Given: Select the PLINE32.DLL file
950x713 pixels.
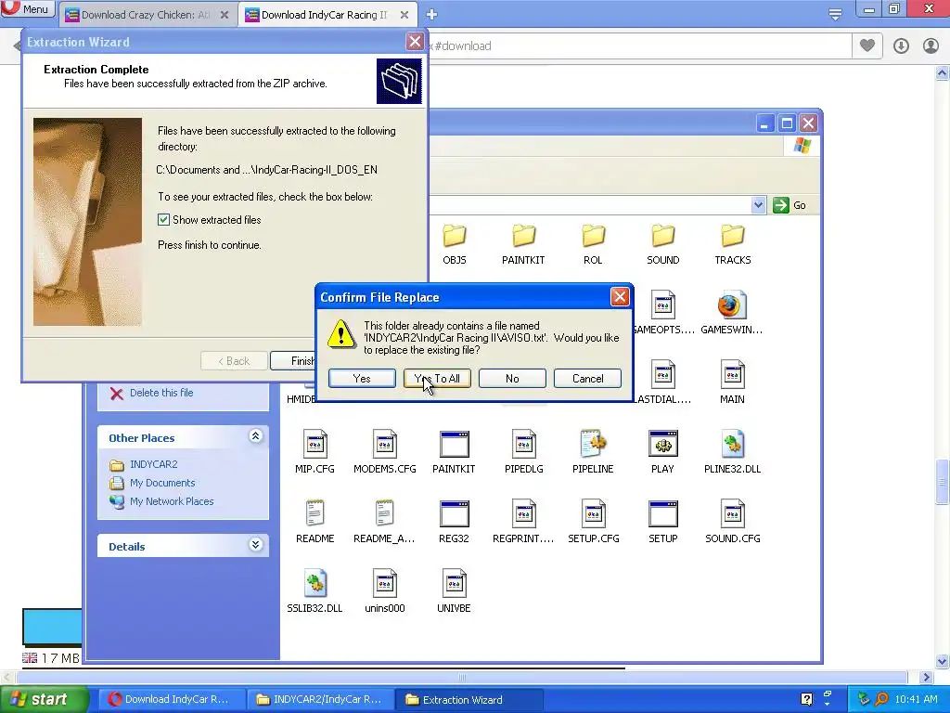Looking at the screenshot, I should coord(733,451).
